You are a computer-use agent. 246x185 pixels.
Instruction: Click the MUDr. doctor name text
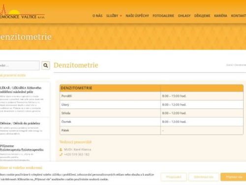tap(77, 149)
